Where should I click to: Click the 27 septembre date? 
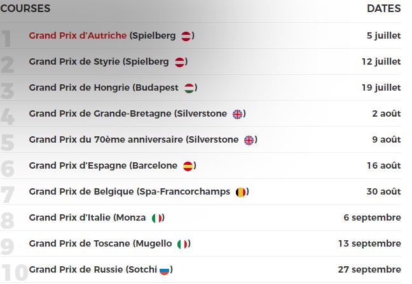(369, 269)
